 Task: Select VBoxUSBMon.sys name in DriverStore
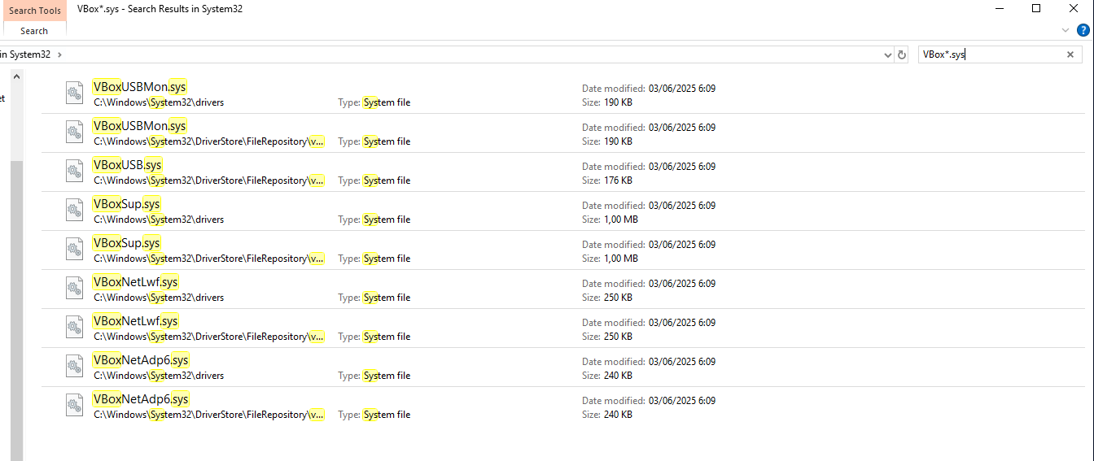click(x=140, y=126)
